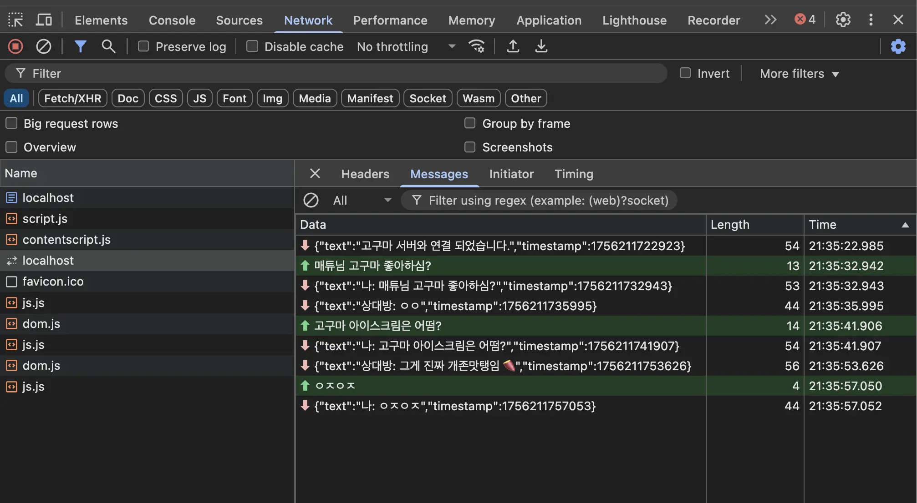
Task: Open message type All dropdown
Action: [362, 200]
